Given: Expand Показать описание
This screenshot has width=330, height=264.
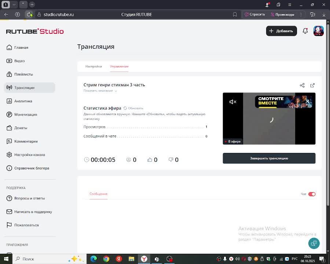Looking at the screenshot, I should [x=100, y=91].
